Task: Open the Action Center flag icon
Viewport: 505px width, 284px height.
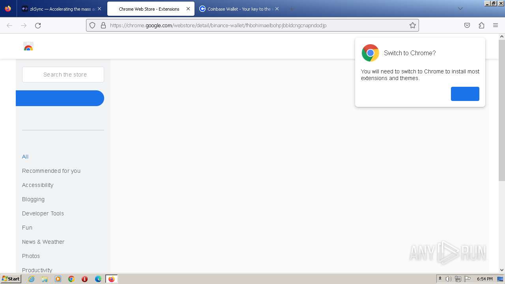Action: tap(468, 279)
